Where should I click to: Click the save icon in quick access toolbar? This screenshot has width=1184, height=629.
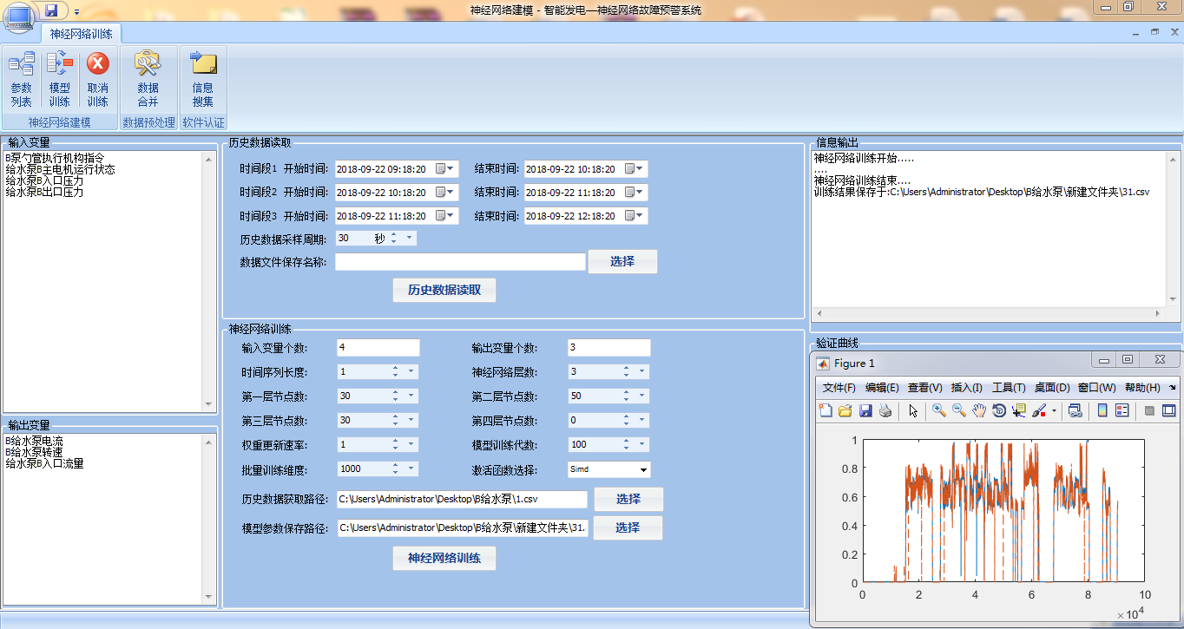coord(51,10)
